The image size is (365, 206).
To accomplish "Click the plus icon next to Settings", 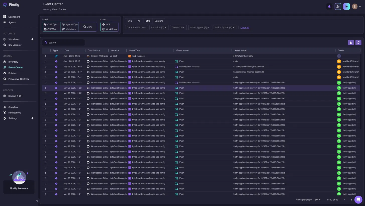I will point(32,118).
